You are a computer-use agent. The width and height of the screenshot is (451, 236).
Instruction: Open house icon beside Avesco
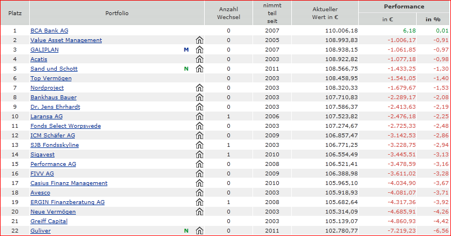tap(199, 193)
